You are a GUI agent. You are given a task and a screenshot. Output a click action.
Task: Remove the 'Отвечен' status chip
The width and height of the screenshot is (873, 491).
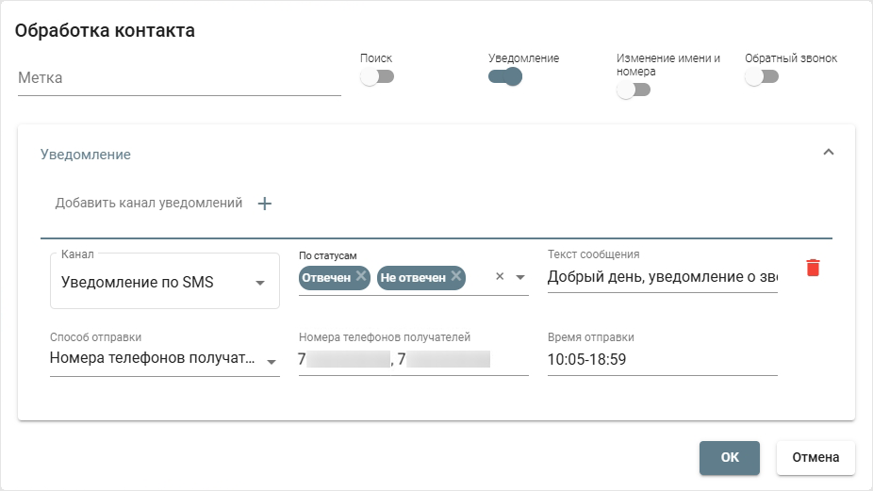tap(361, 276)
